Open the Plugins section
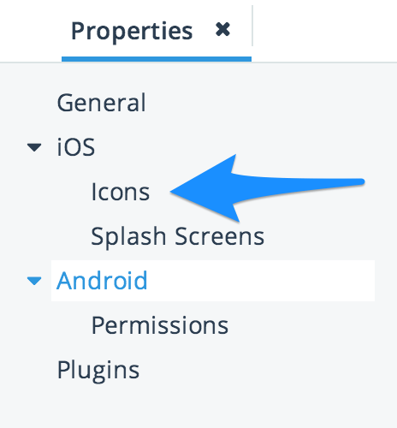 (98, 370)
